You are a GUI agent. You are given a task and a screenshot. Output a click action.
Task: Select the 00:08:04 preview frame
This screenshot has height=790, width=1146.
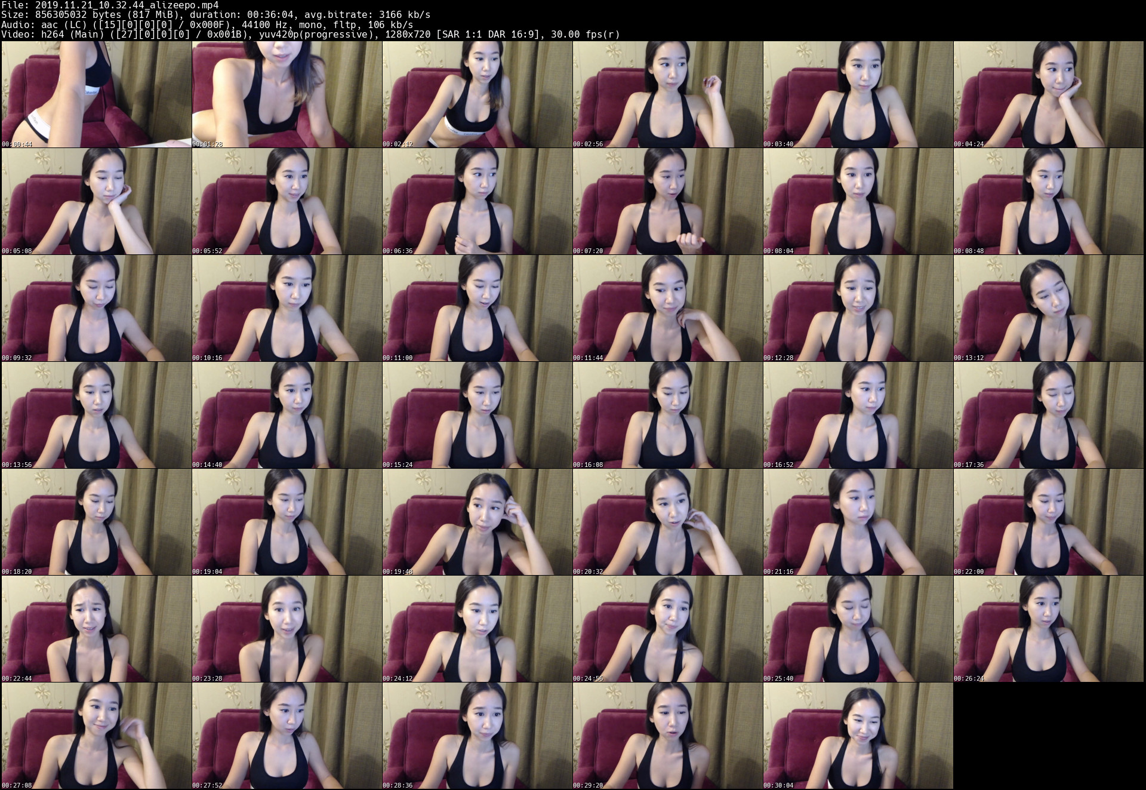(x=858, y=201)
